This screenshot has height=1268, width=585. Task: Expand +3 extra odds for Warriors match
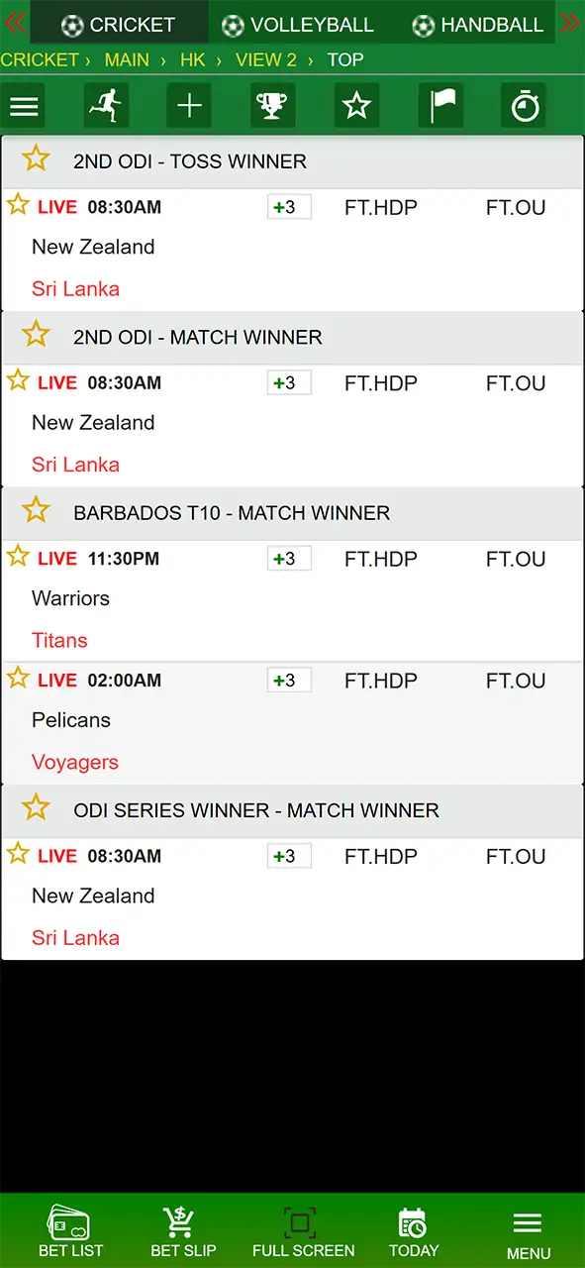(x=288, y=558)
